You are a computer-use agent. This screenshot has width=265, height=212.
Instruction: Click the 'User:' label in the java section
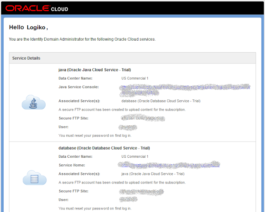click(x=63, y=127)
